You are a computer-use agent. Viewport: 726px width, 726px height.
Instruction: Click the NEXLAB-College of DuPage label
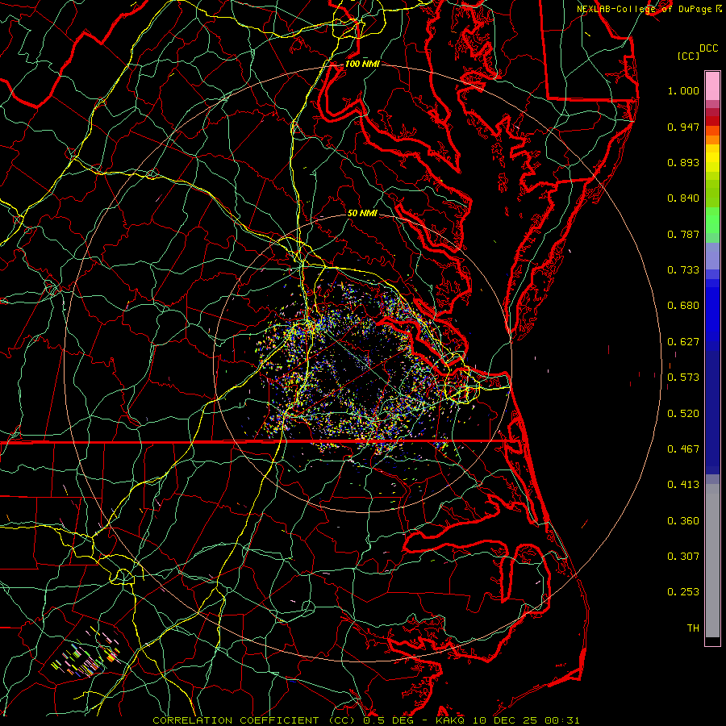645,8
